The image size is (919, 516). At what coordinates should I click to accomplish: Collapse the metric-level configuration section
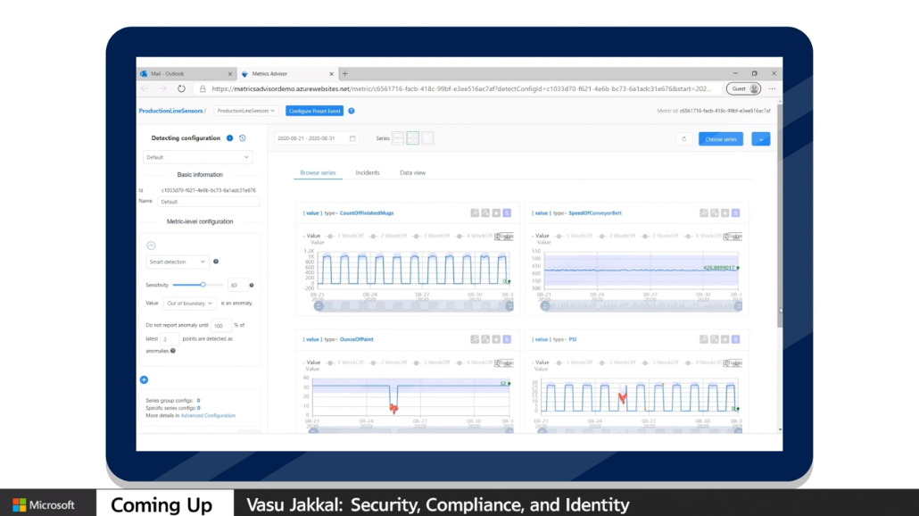click(151, 246)
